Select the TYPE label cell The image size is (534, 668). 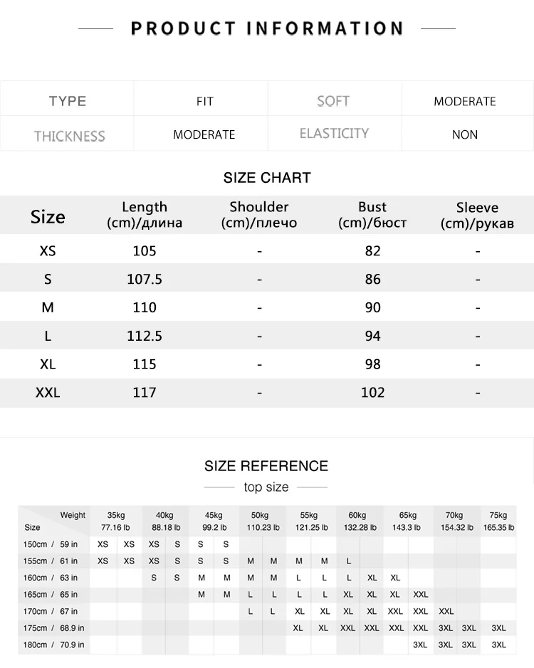(x=68, y=101)
